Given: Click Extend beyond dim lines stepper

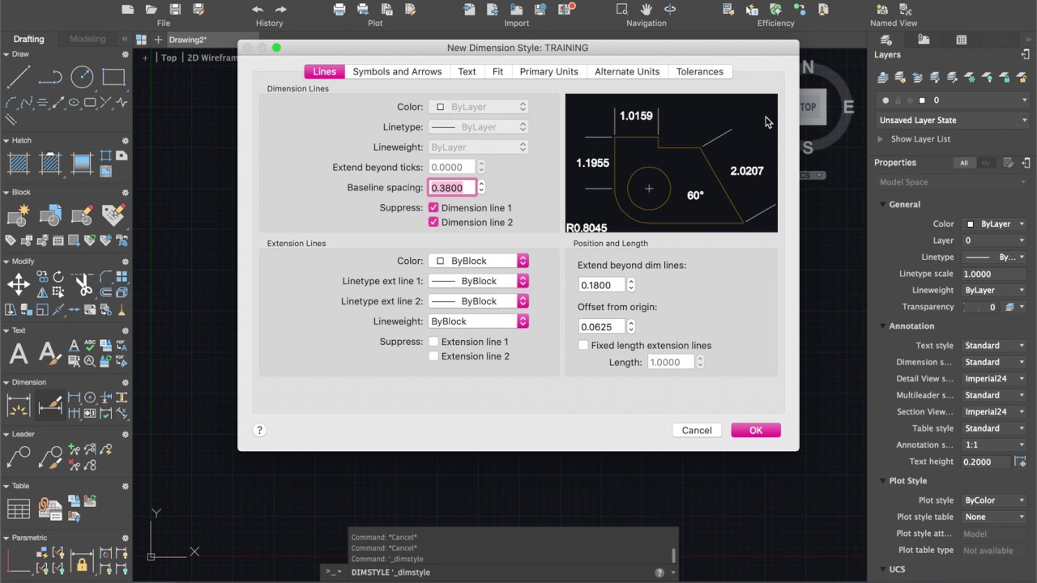Looking at the screenshot, I should point(631,285).
